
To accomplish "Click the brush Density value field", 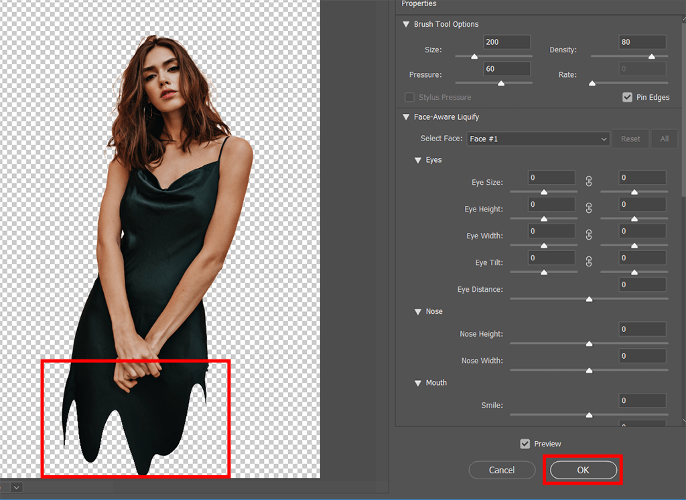I will (x=642, y=42).
